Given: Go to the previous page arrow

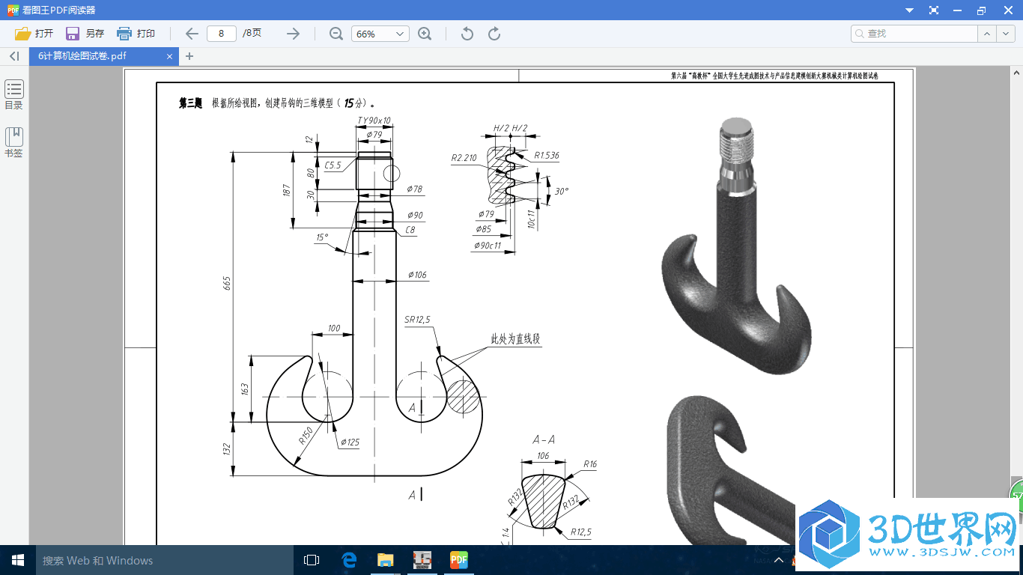Looking at the screenshot, I should 192,34.
